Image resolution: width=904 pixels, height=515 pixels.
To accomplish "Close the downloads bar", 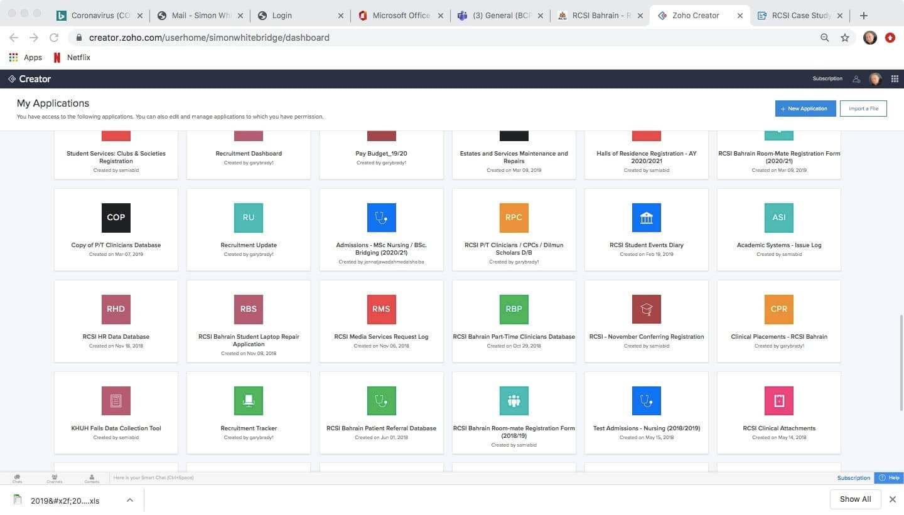I will [893, 499].
